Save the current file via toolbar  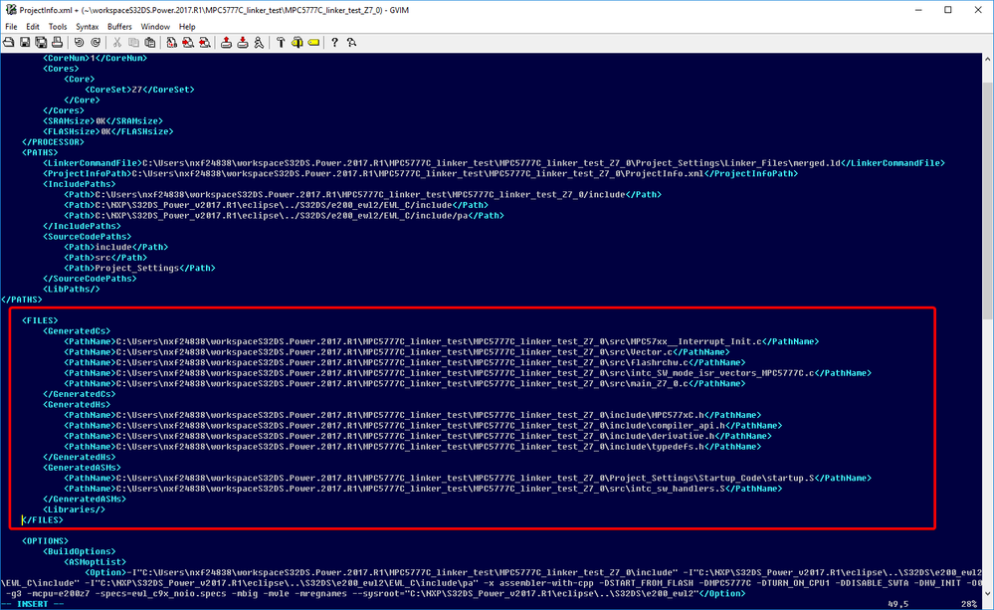pyautogui.click(x=25, y=43)
